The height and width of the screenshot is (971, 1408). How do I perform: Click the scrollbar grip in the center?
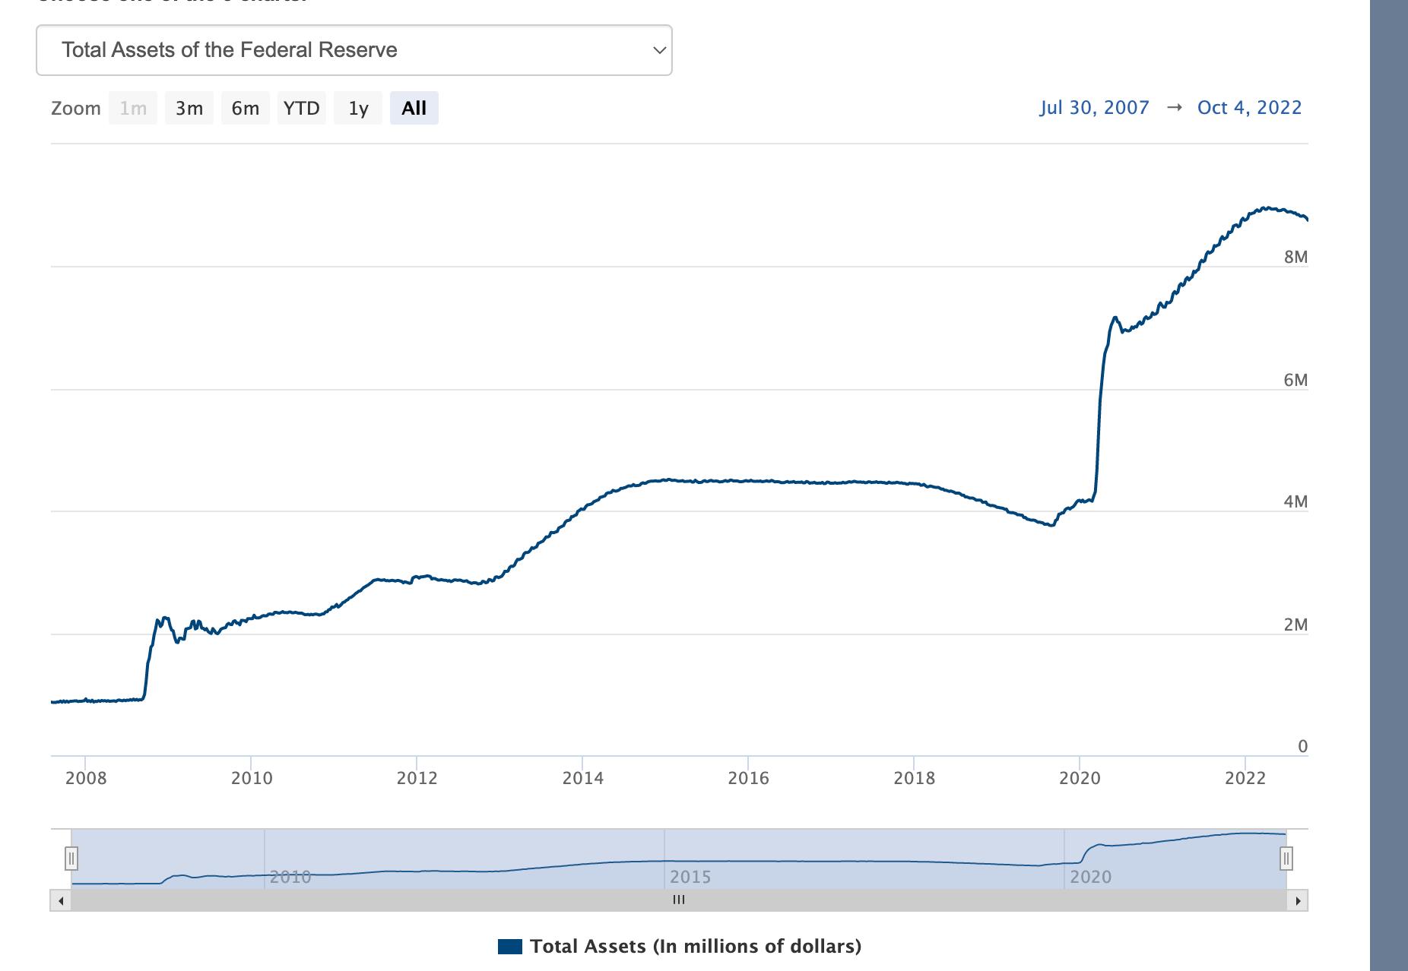coord(679,900)
